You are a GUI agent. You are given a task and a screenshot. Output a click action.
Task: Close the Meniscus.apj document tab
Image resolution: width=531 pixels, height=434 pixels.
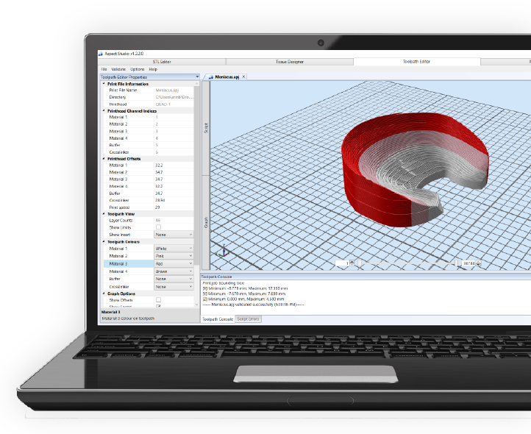click(x=243, y=77)
